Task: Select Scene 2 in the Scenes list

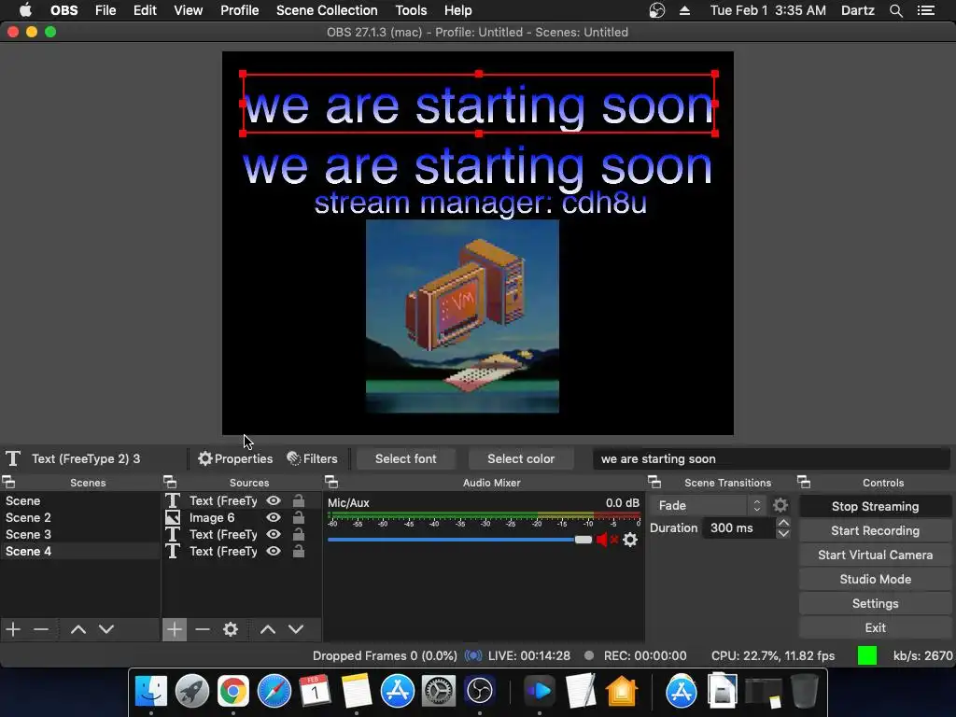Action: [80, 517]
